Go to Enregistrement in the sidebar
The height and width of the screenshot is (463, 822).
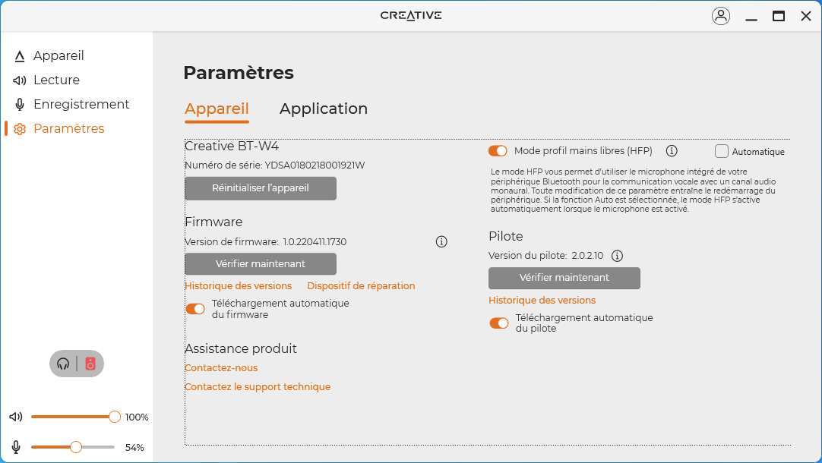tap(81, 104)
